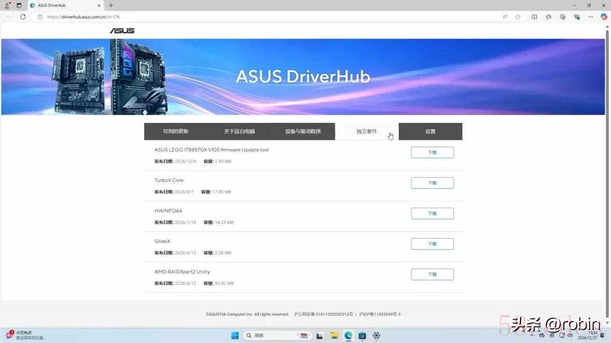
Task: Open browser essentials icon
Action: (576, 17)
